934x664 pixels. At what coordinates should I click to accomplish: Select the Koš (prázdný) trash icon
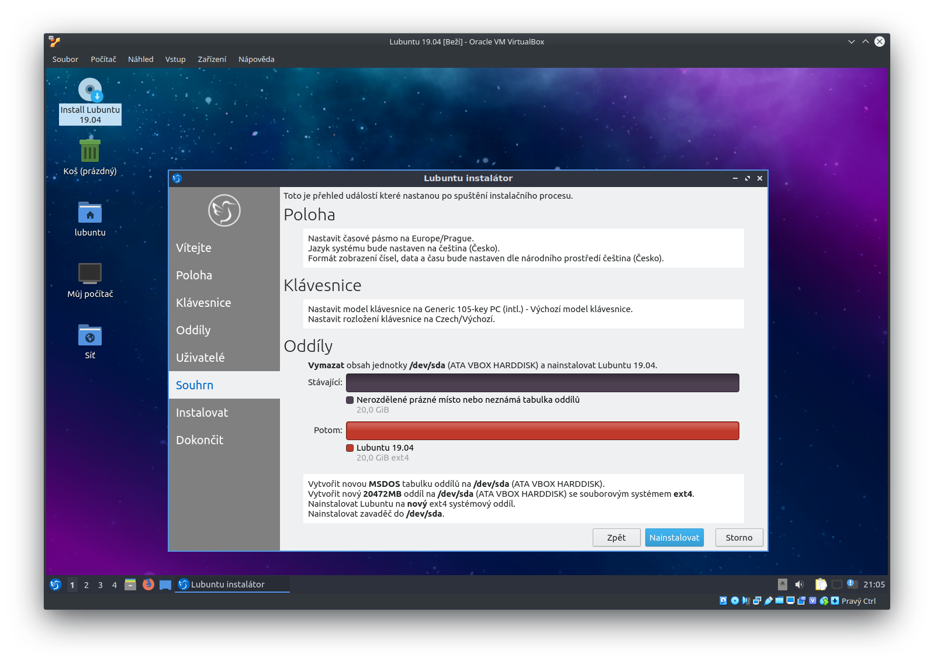[90, 158]
